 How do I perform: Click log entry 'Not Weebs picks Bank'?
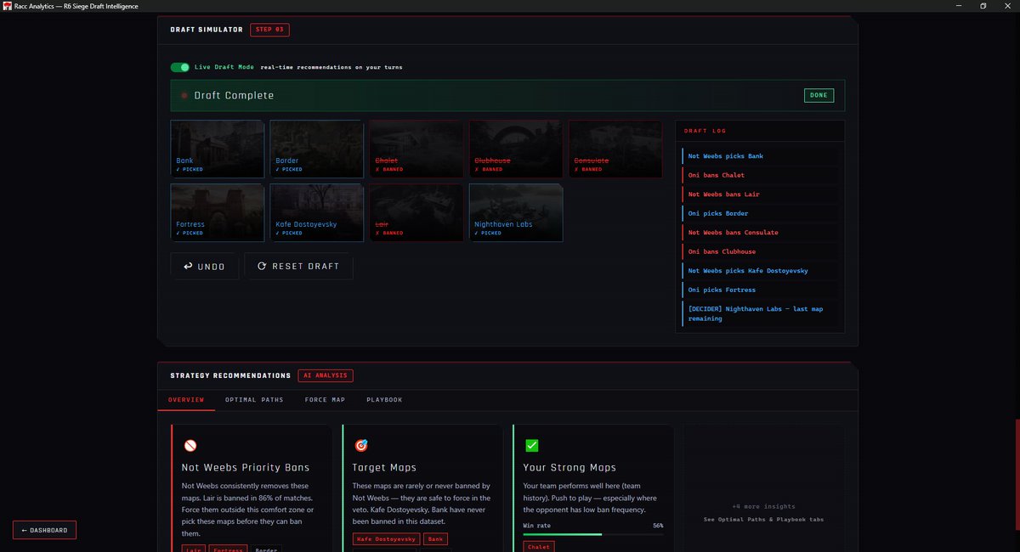[760, 156]
